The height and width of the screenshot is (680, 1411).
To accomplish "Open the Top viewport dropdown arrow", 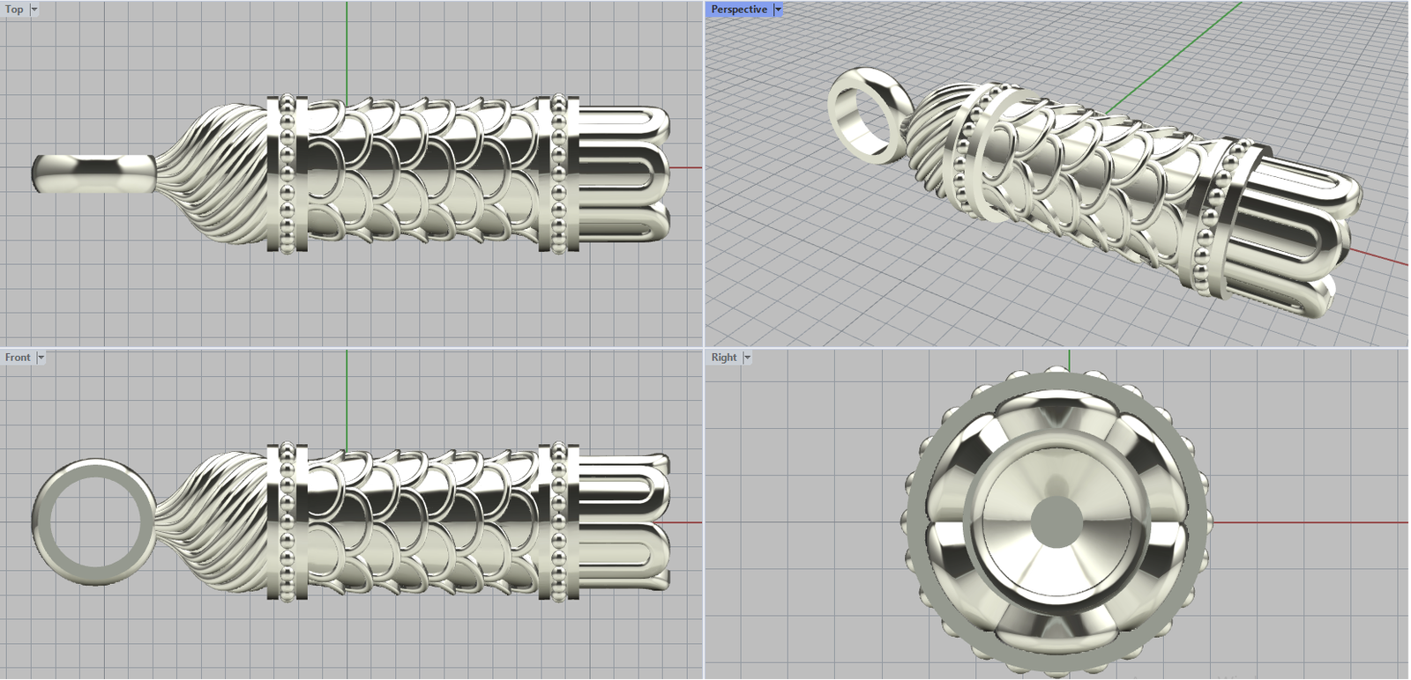I will point(34,10).
